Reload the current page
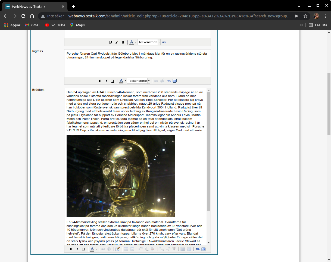Screen dimensions: 331x262 pyautogui.click(x=23, y=16)
